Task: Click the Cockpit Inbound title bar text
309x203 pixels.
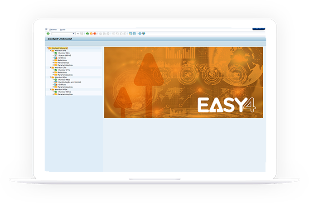Action: coord(59,39)
